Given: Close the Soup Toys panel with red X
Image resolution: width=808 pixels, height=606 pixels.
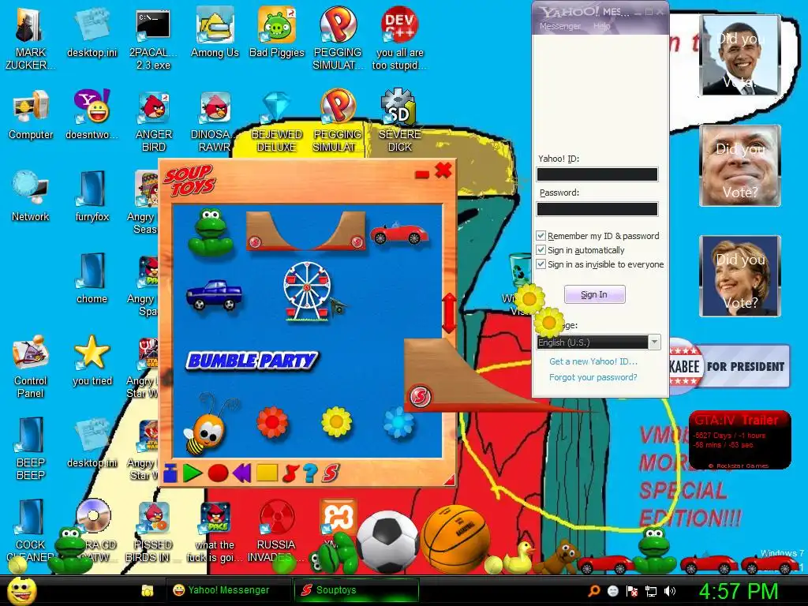Looking at the screenshot, I should [443, 170].
